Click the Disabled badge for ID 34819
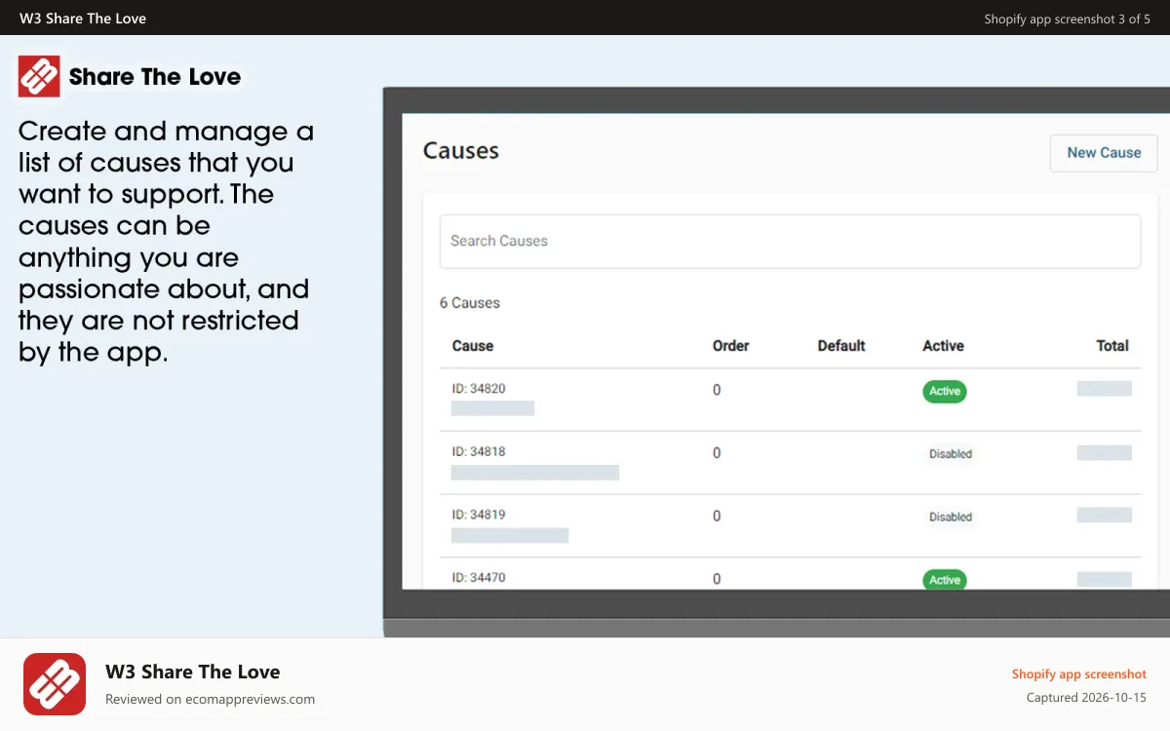Image resolution: width=1170 pixels, height=731 pixels. point(951,517)
